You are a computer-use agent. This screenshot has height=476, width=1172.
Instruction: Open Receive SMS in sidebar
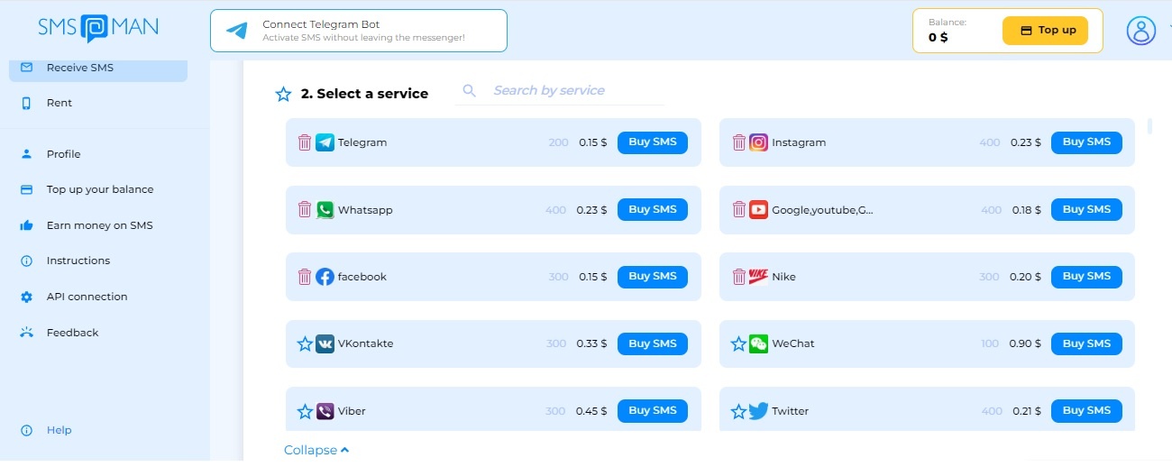pyautogui.click(x=98, y=68)
